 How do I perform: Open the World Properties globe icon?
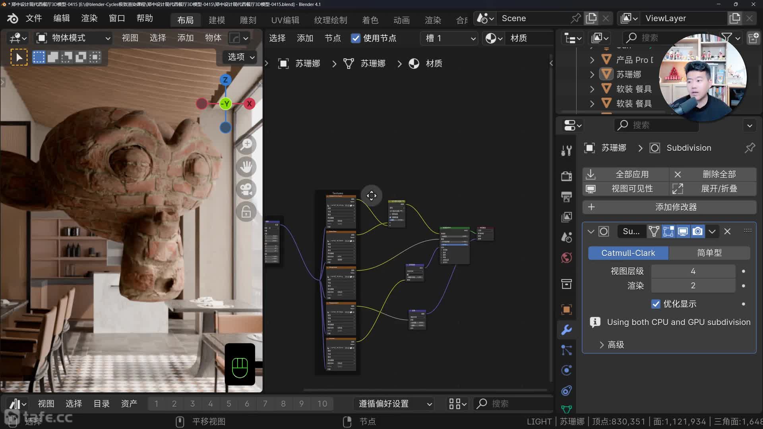coord(566,257)
